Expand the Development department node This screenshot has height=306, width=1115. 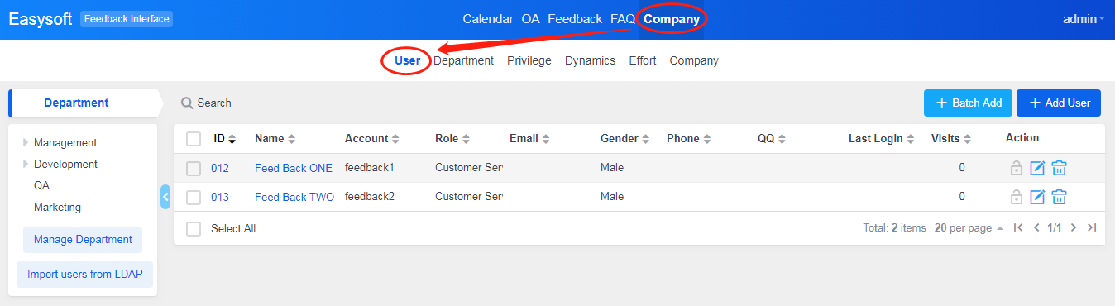25,165
